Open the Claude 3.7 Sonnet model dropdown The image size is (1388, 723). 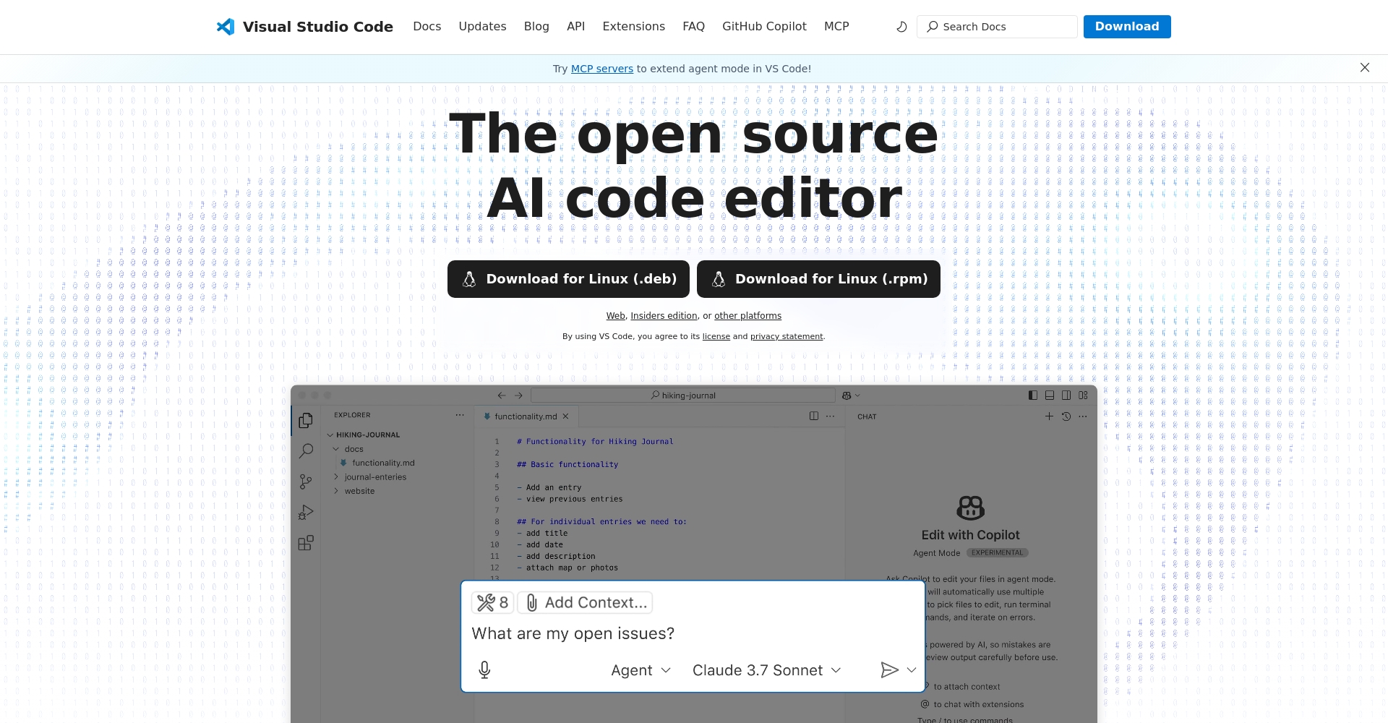tap(767, 670)
